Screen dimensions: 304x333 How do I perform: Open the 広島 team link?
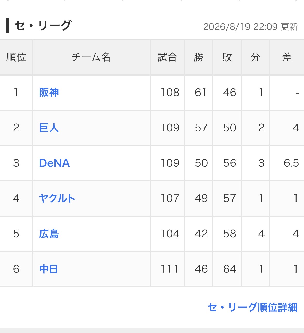click(49, 234)
